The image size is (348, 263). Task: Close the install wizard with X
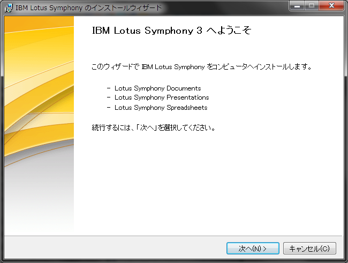(331, 6)
